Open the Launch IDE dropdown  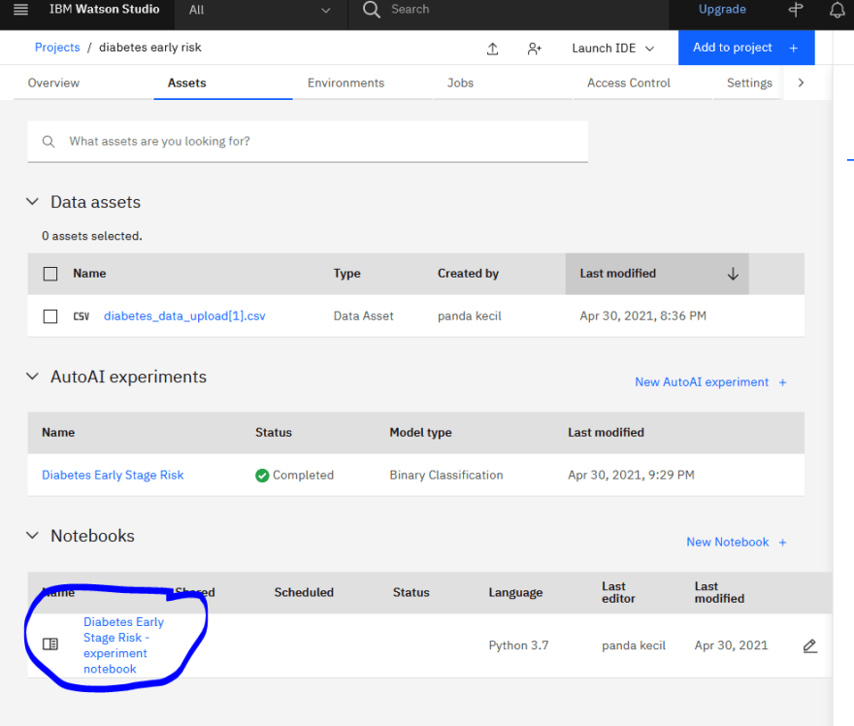pos(613,49)
